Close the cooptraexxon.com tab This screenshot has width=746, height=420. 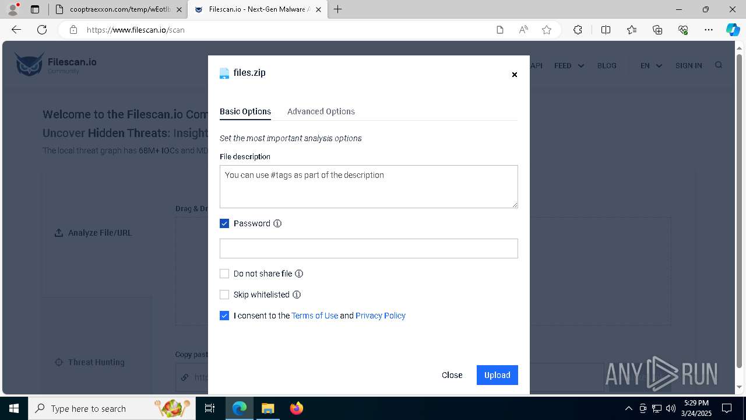[179, 9]
